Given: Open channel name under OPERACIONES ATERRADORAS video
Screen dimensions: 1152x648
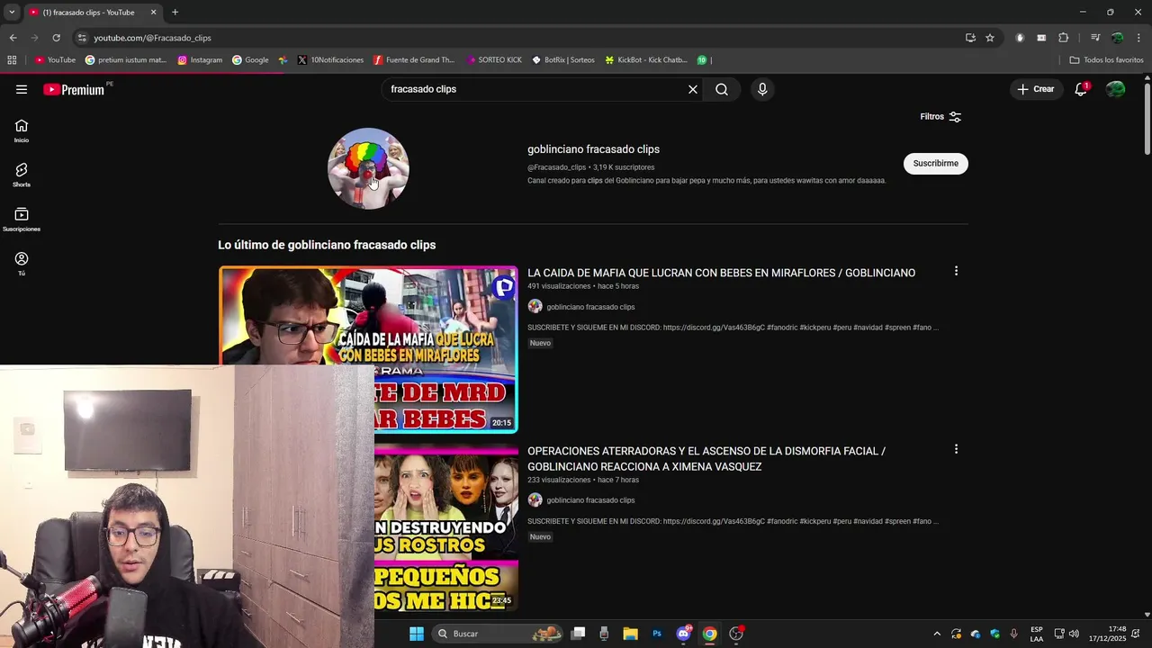Looking at the screenshot, I should click(590, 500).
